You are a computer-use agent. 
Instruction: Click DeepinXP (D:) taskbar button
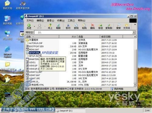[70, 111]
